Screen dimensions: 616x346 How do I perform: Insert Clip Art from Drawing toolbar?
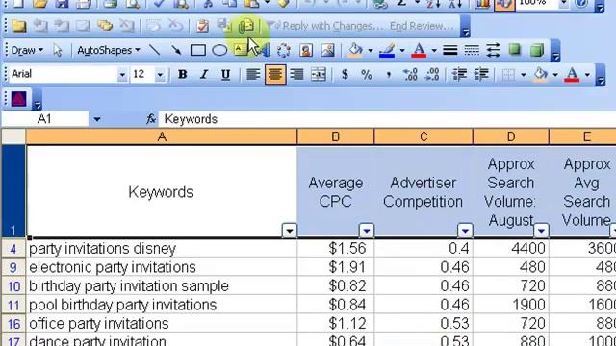(306, 50)
